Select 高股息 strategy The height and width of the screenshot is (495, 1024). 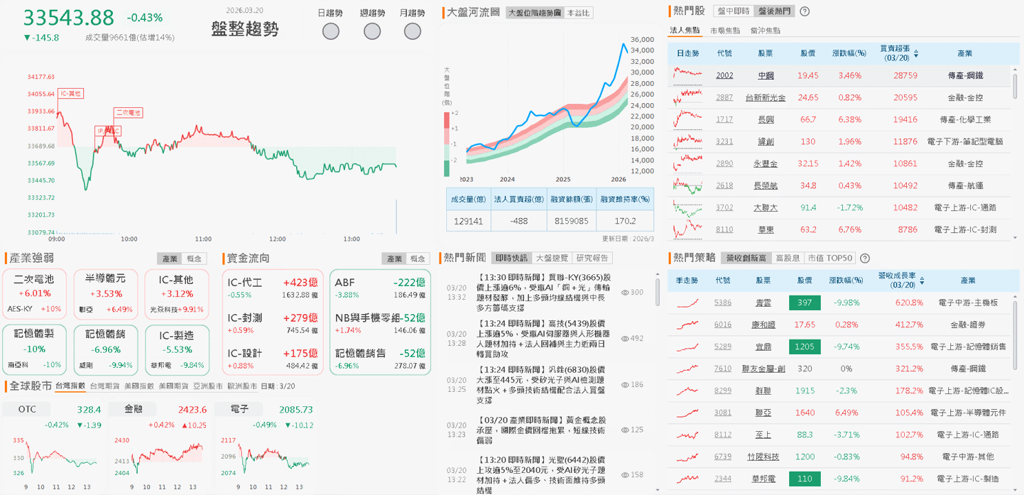pos(787,258)
